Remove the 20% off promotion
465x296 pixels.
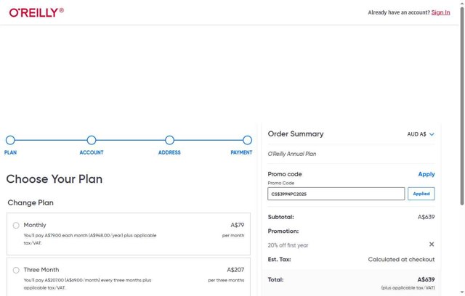(432, 244)
